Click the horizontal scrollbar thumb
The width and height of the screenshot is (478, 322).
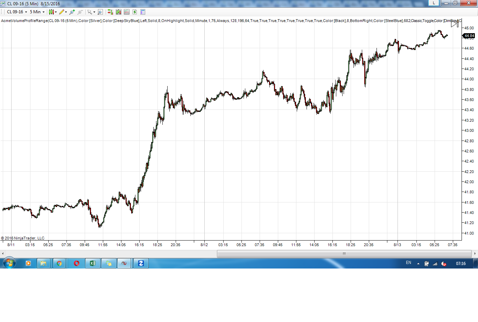[x=344, y=253]
